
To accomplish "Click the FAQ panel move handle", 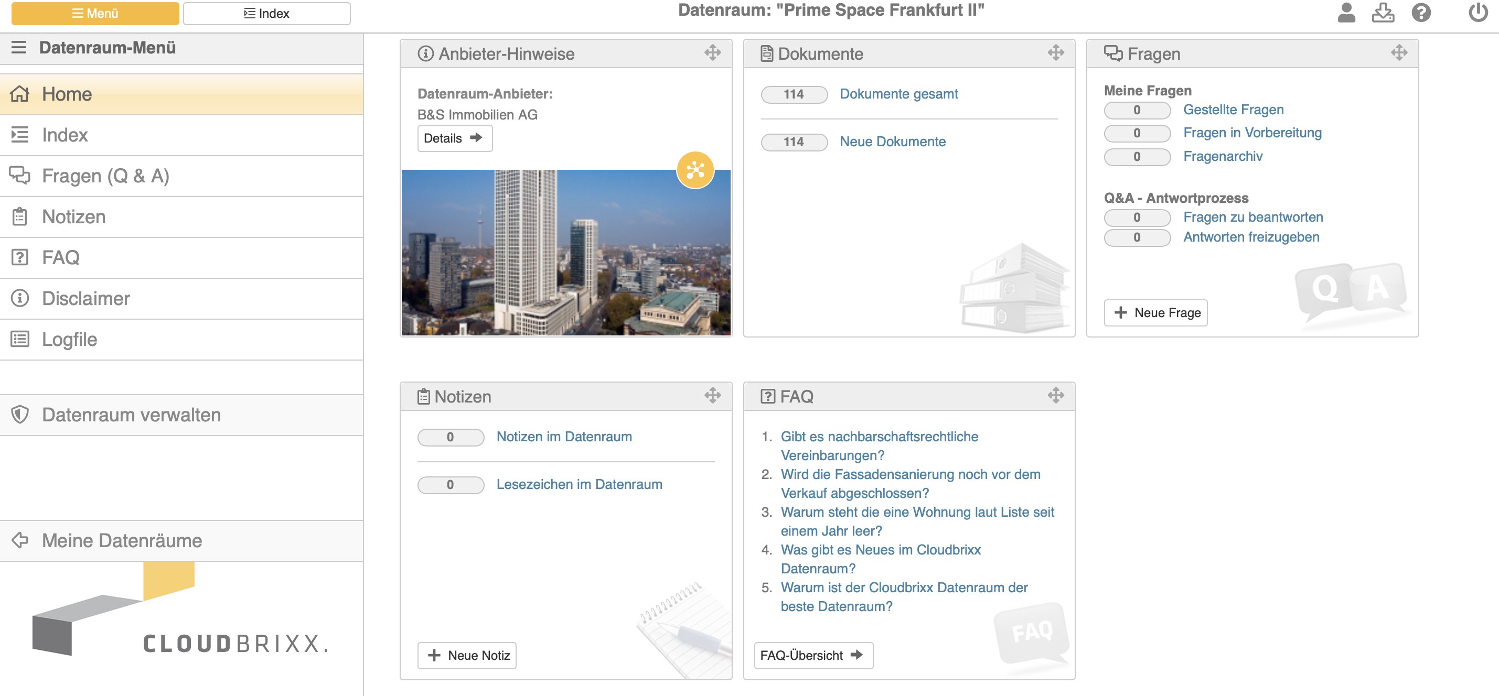I will [1056, 396].
